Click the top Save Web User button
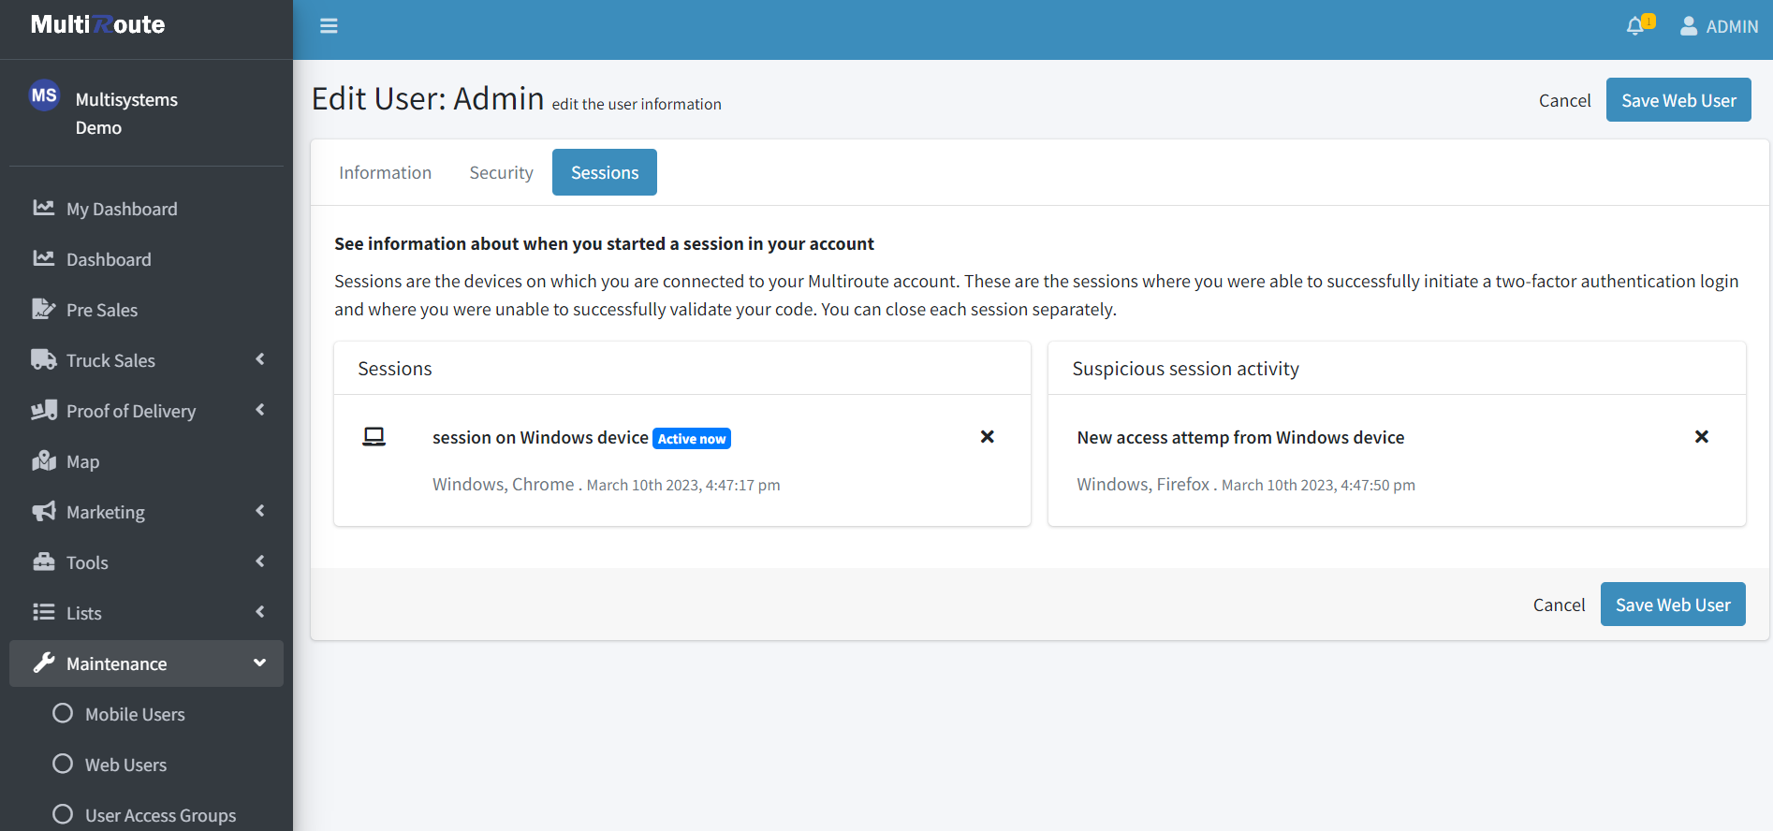 [x=1678, y=100]
